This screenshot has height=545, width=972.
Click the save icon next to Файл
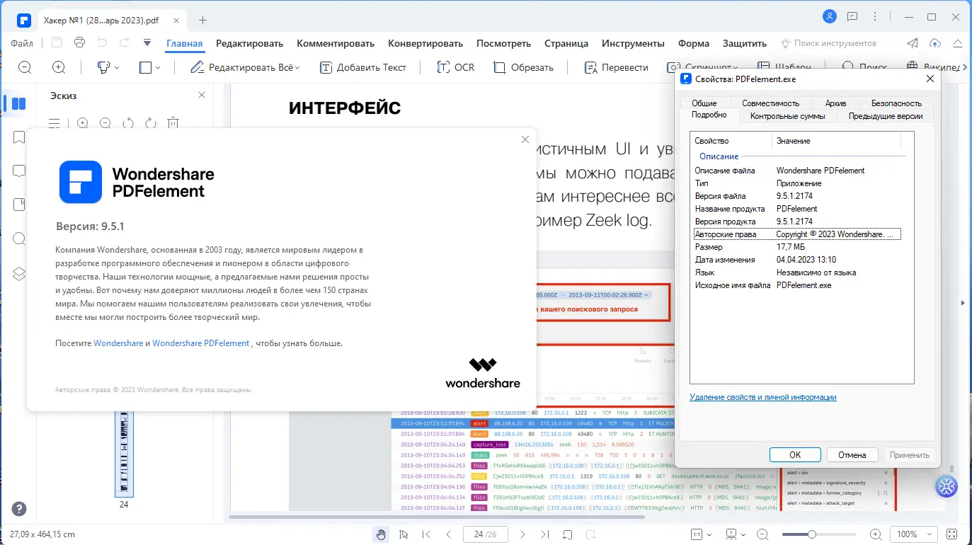pos(57,42)
